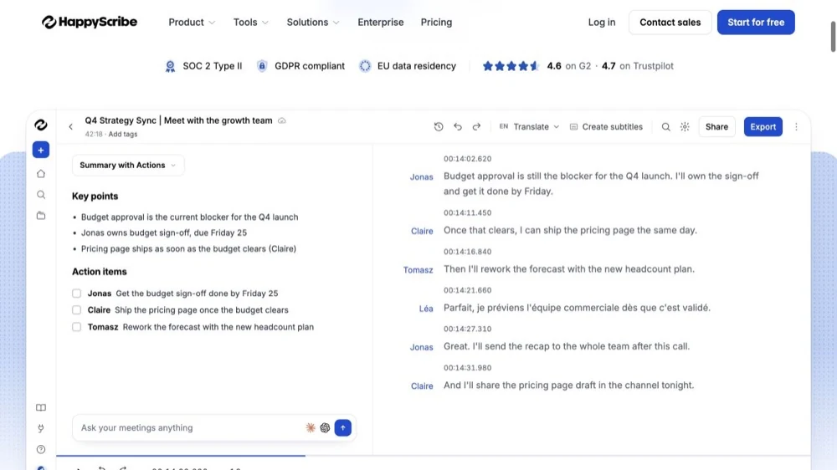The height and width of the screenshot is (470, 837).
Task: Click Jonas label beside 'Budget approval' line
Action: click(x=421, y=177)
